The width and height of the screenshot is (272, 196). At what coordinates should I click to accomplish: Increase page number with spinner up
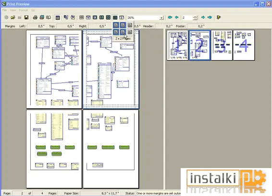click(196, 16)
